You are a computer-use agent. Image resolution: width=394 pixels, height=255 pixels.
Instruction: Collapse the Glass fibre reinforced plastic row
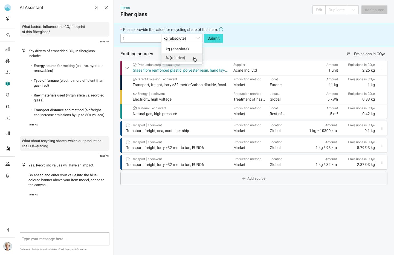127,68
